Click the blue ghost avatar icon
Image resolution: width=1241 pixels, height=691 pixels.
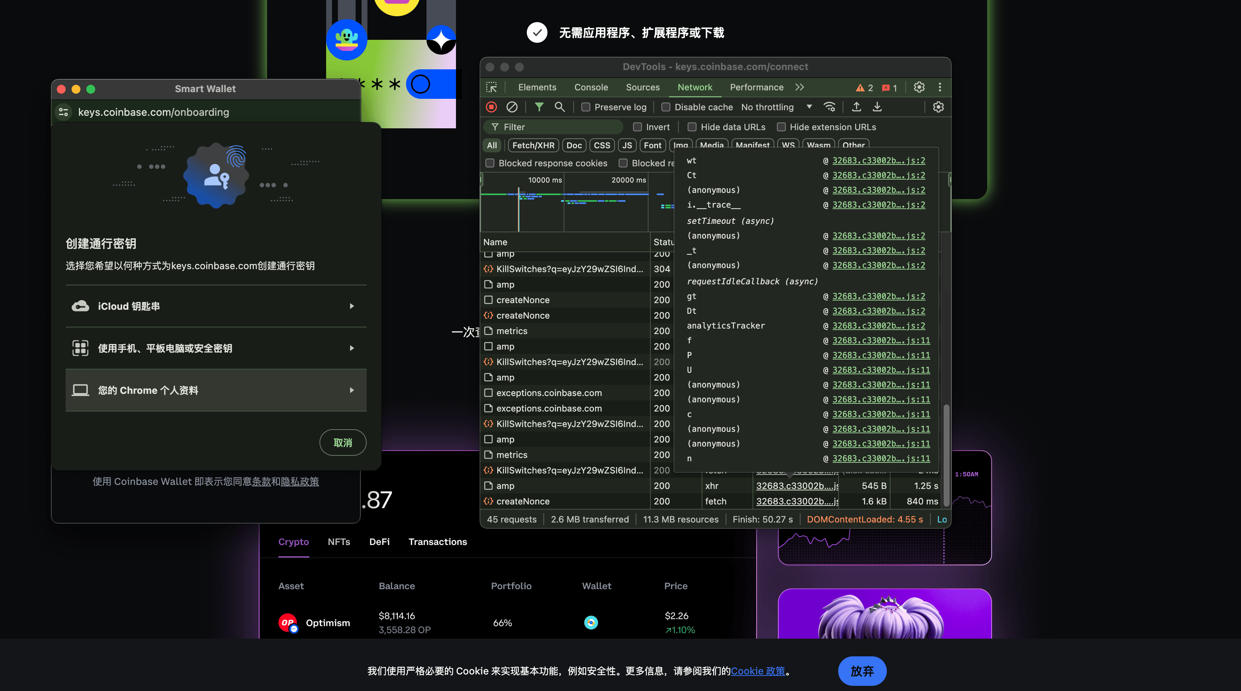click(x=346, y=39)
